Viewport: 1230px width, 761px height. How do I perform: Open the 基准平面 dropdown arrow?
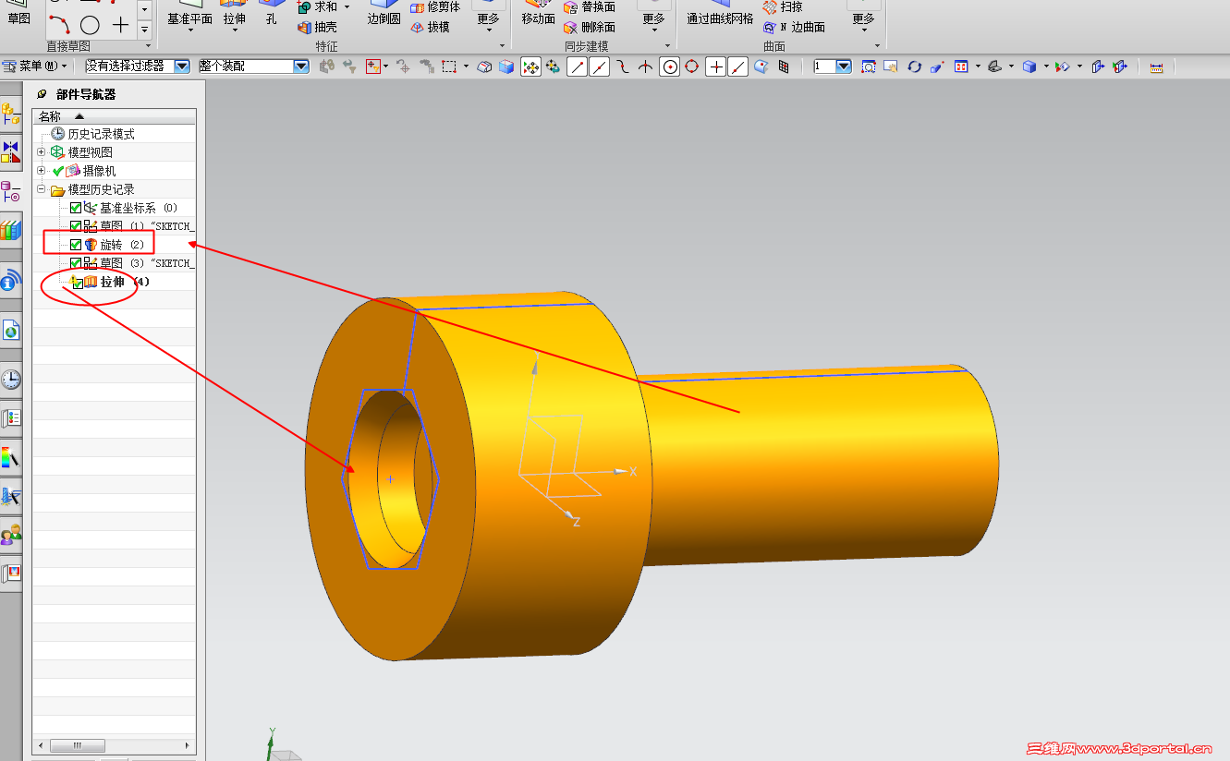189,30
